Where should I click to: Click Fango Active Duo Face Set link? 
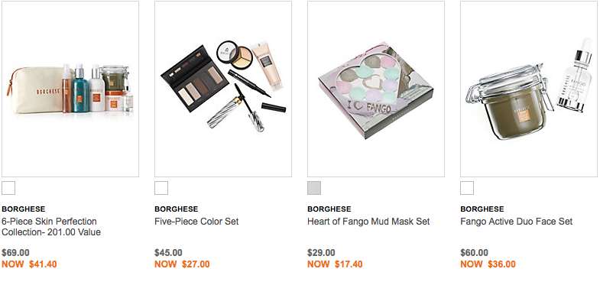pos(517,221)
